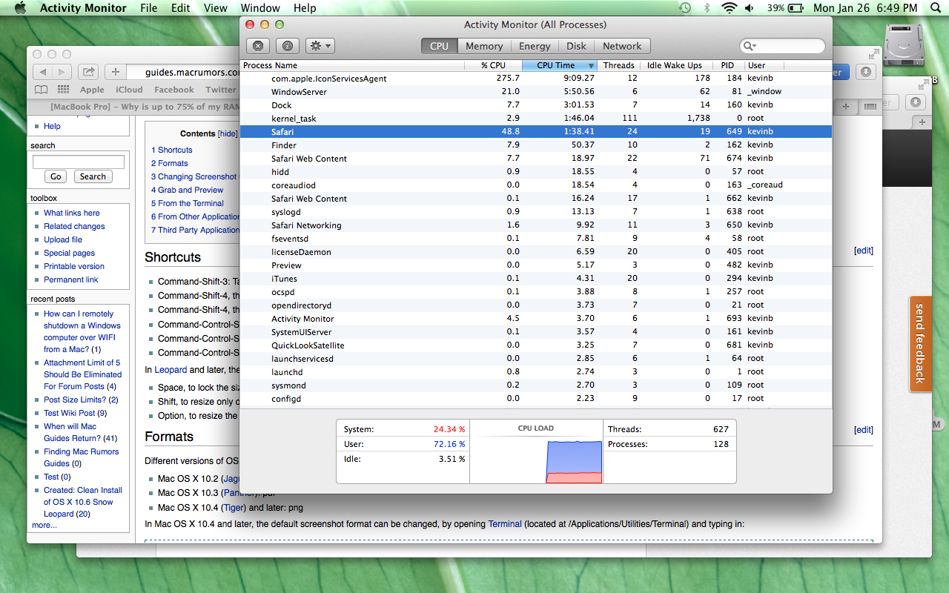Open the Help menu

305,8
